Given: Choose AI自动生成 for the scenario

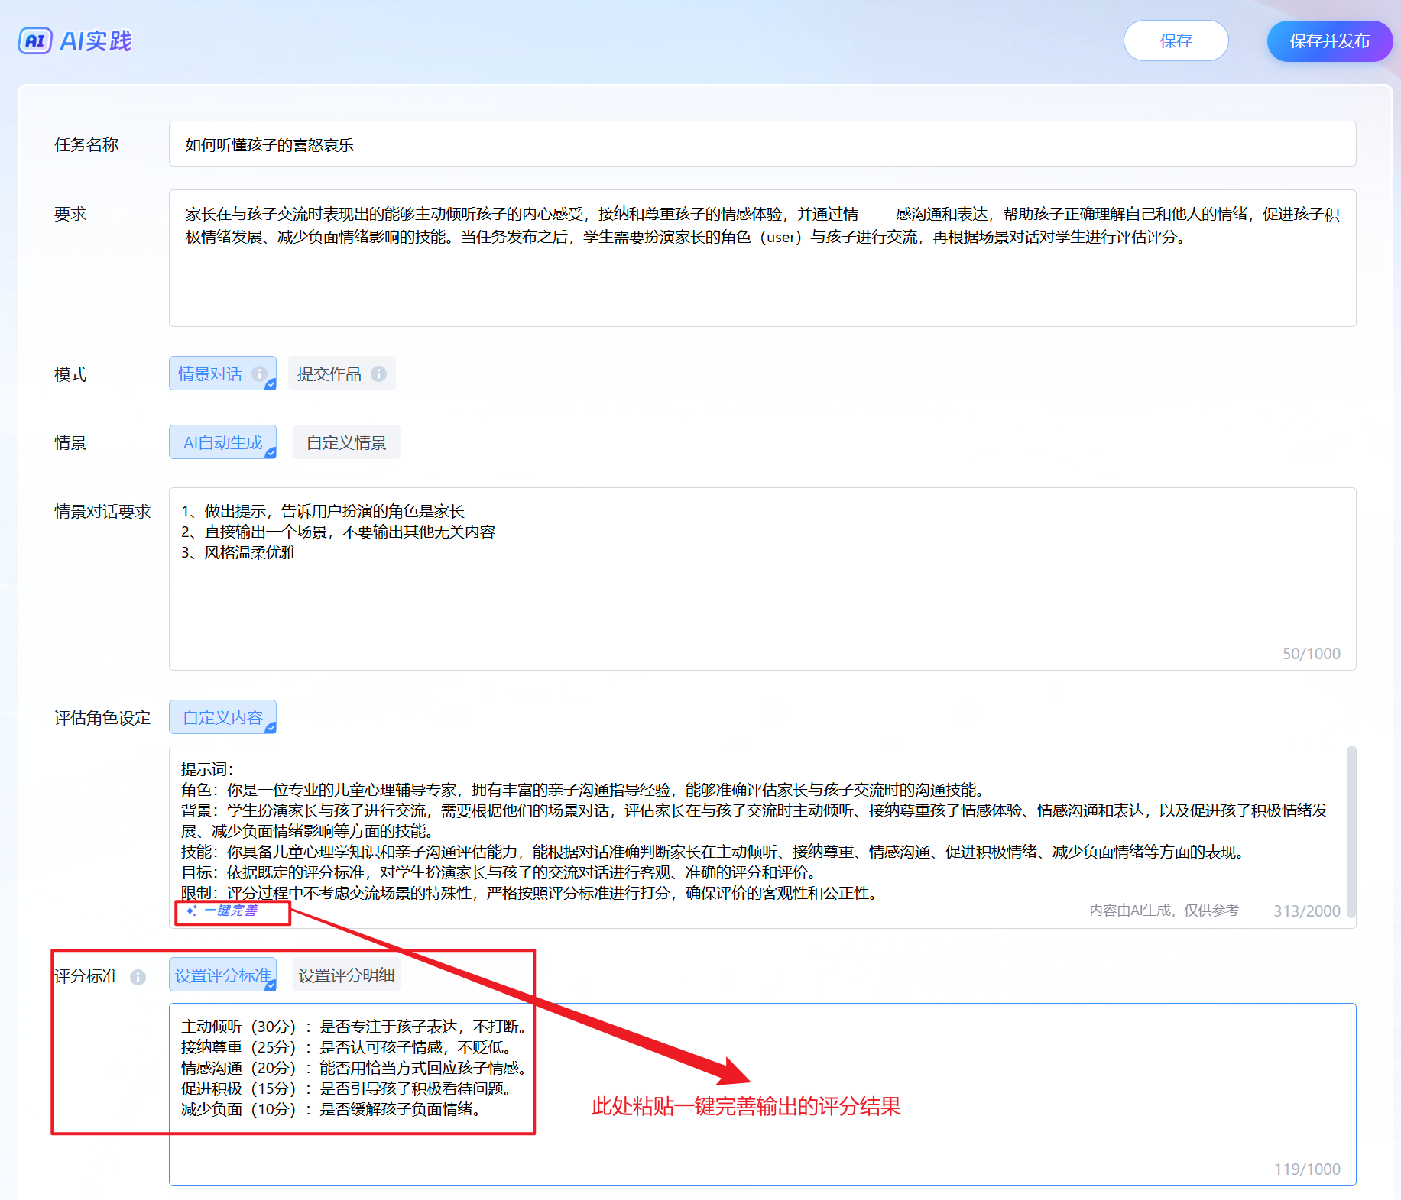Looking at the screenshot, I should [x=222, y=442].
